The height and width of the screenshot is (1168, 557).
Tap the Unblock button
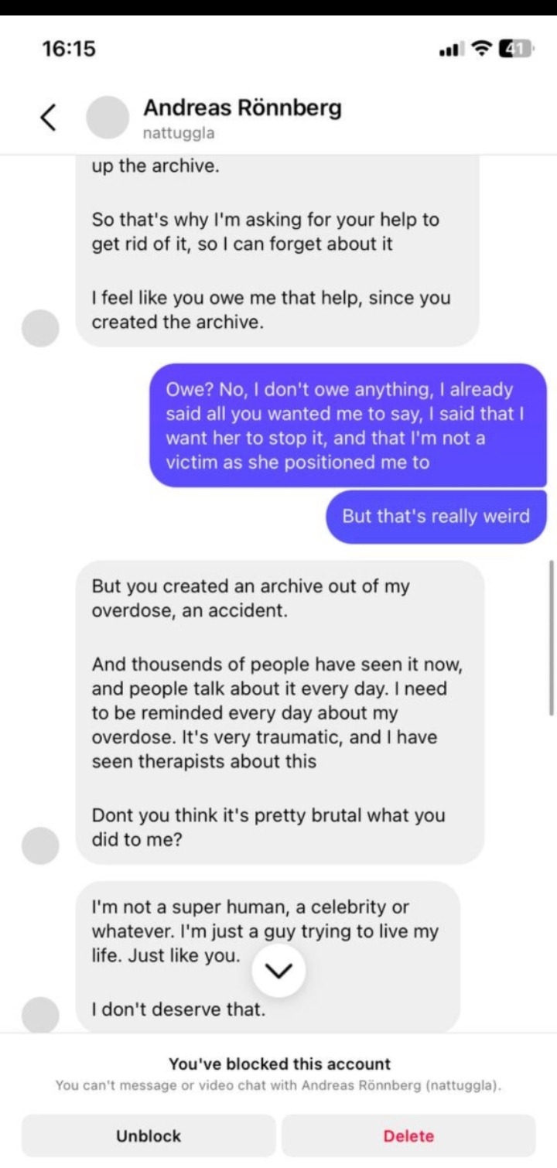(x=149, y=1136)
